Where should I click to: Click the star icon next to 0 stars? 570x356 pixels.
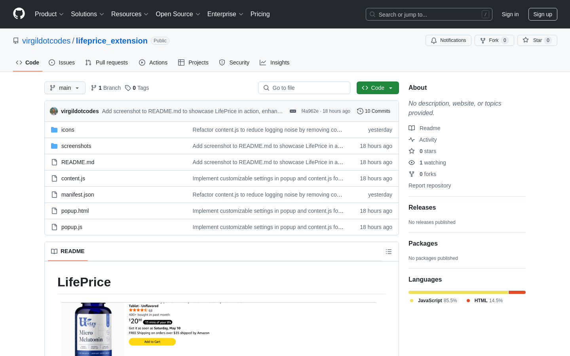pos(412,151)
